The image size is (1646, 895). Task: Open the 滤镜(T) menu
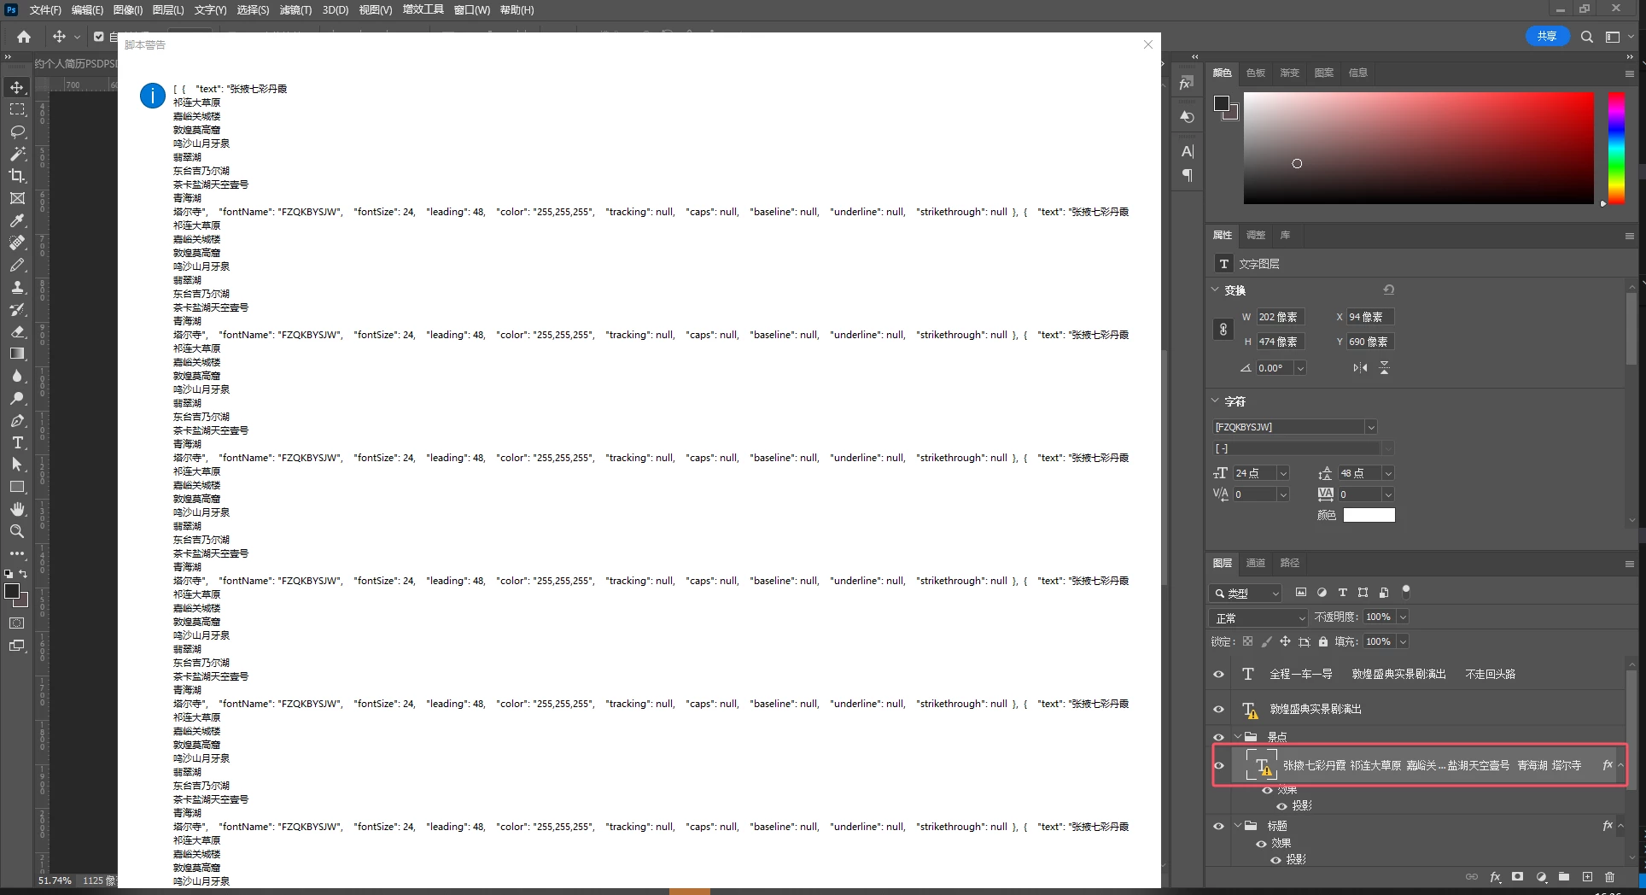295,10
